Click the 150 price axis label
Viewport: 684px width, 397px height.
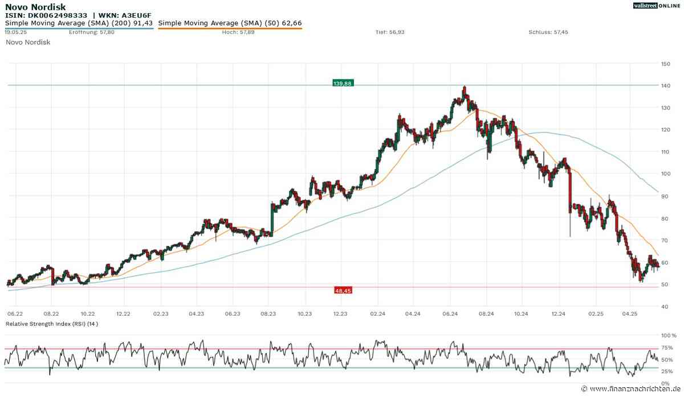(665, 64)
